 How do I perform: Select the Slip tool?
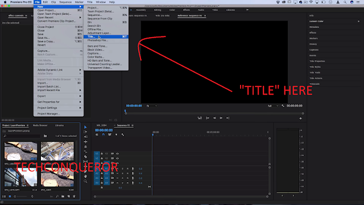click(x=85, y=161)
